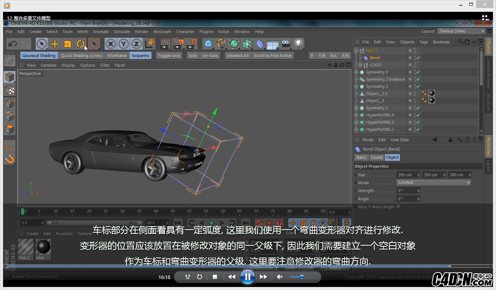Open the MoGraph menu
The image size is (496, 290).
pos(162,32)
